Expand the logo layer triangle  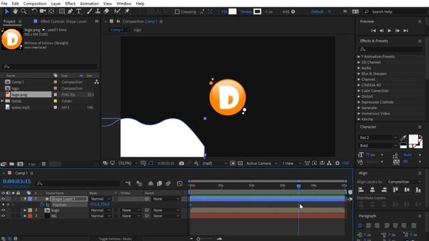coord(25,210)
